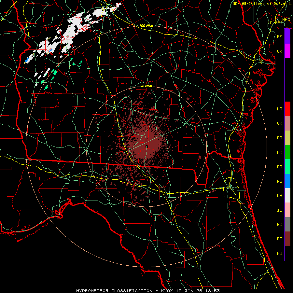
Task: Click the UK legend label
Action: tap(280, 51)
